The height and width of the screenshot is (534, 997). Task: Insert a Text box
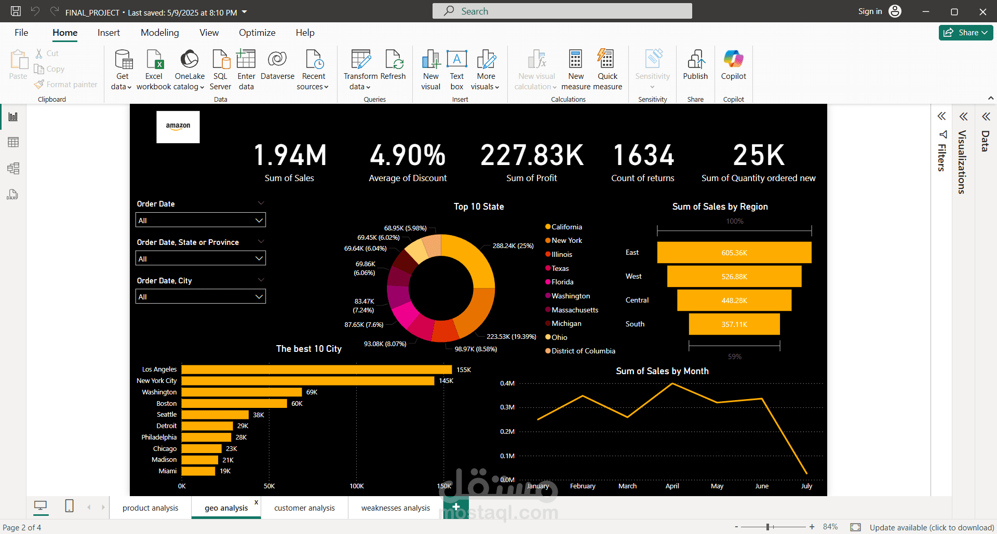pos(456,69)
